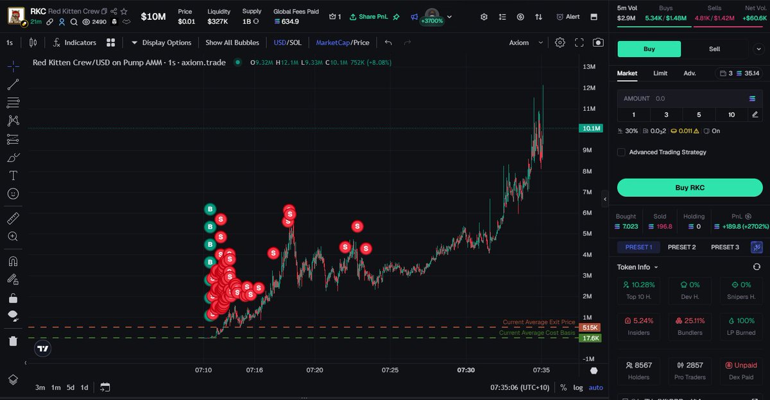
Task: Refresh Token Info with the reload icon
Action: (757, 267)
